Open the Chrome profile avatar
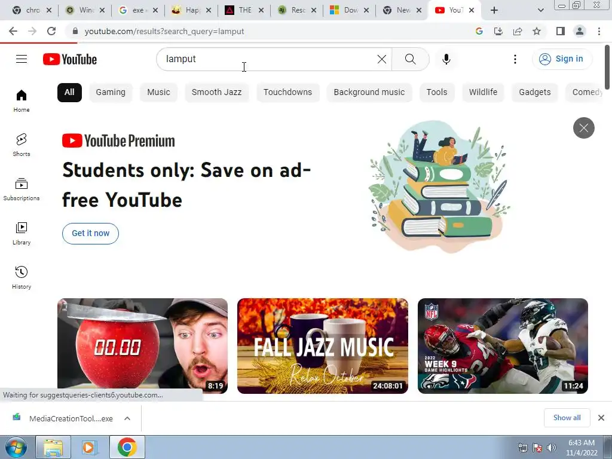This screenshot has width=612, height=459. (x=580, y=31)
